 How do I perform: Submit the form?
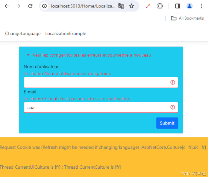167,123
